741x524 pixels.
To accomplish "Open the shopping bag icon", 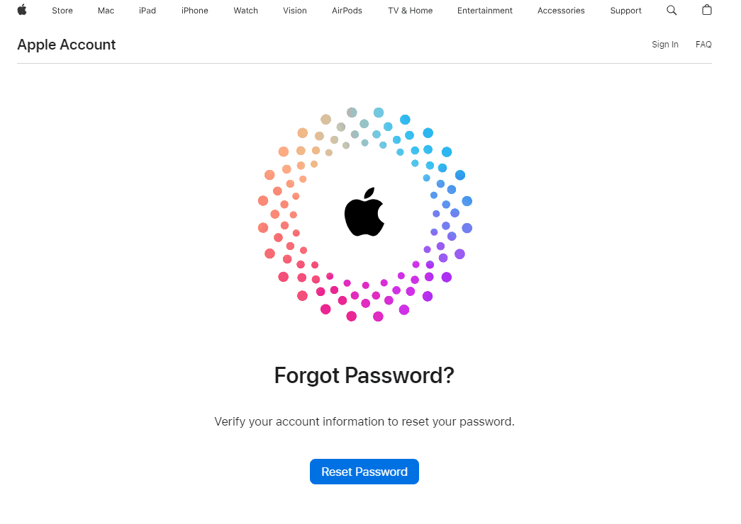I will tap(706, 10).
